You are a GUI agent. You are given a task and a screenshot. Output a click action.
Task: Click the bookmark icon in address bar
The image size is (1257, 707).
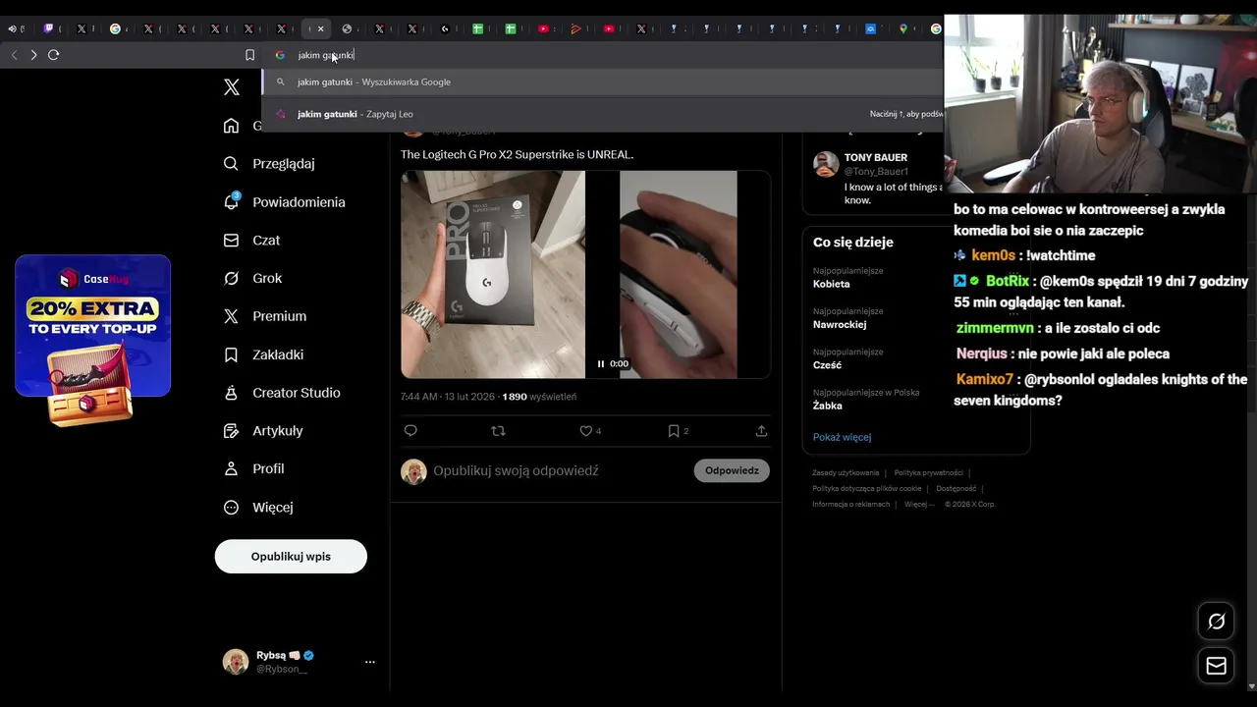249,55
